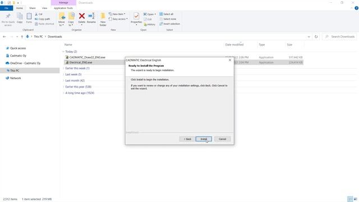This screenshot has height=202, width=359.
Task: Switch to the Share tab
Action: 33,8
